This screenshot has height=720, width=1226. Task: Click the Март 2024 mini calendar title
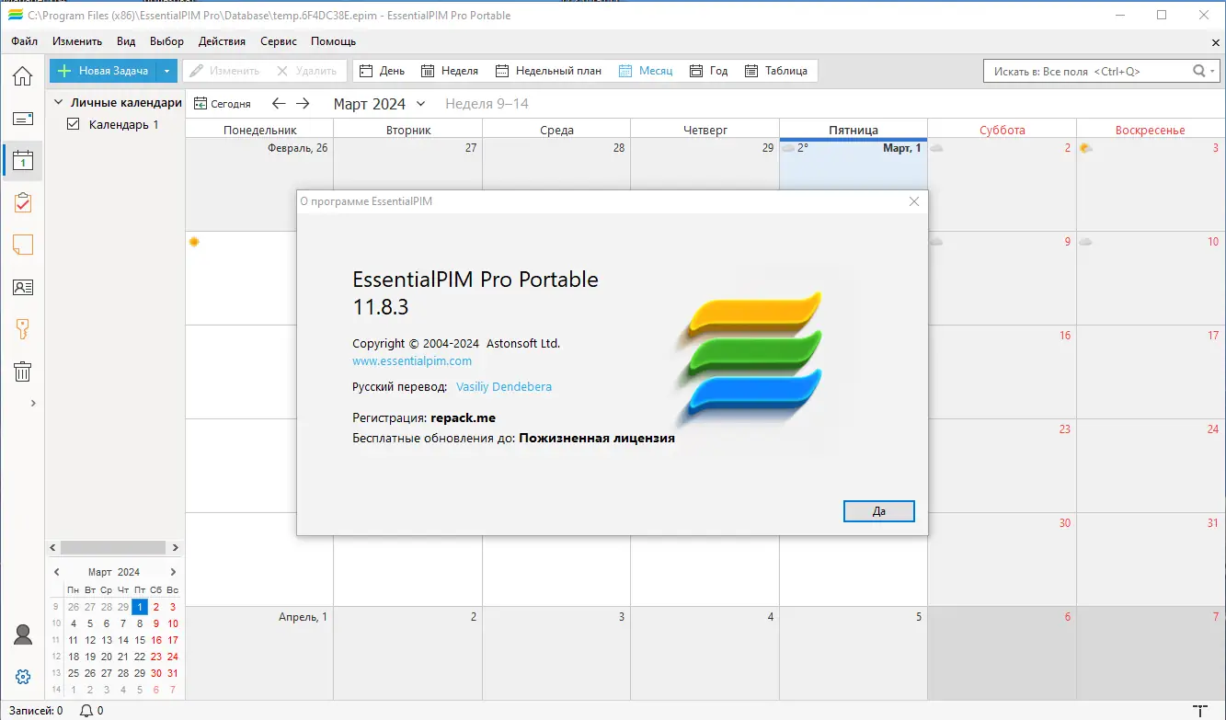114,572
